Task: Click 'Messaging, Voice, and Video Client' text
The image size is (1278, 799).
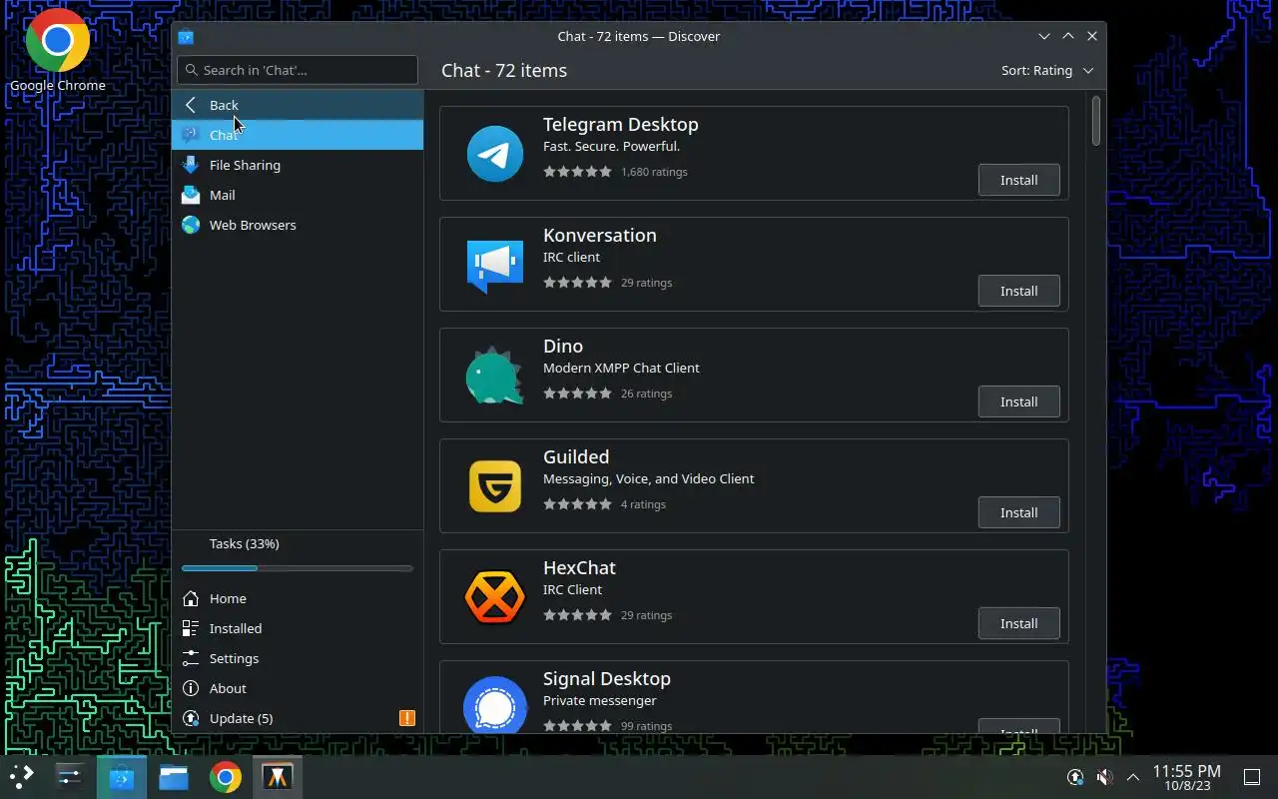Action: tap(648, 478)
